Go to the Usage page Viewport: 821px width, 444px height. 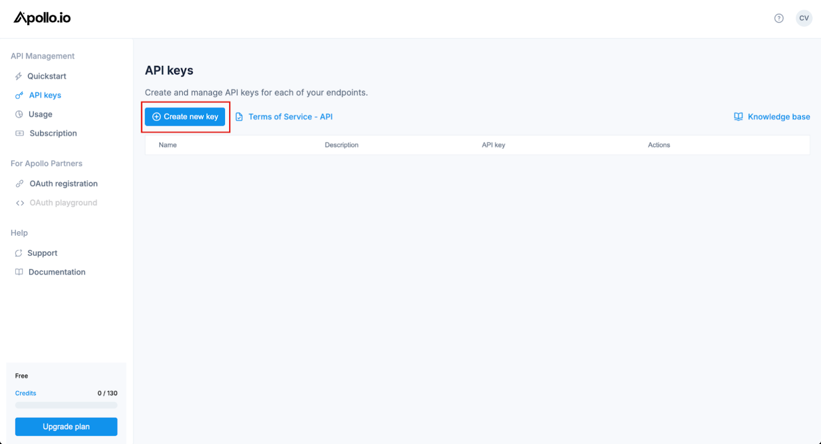[x=41, y=114]
